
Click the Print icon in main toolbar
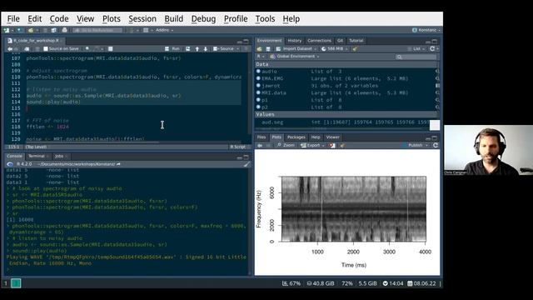pyautogui.click(x=65, y=30)
